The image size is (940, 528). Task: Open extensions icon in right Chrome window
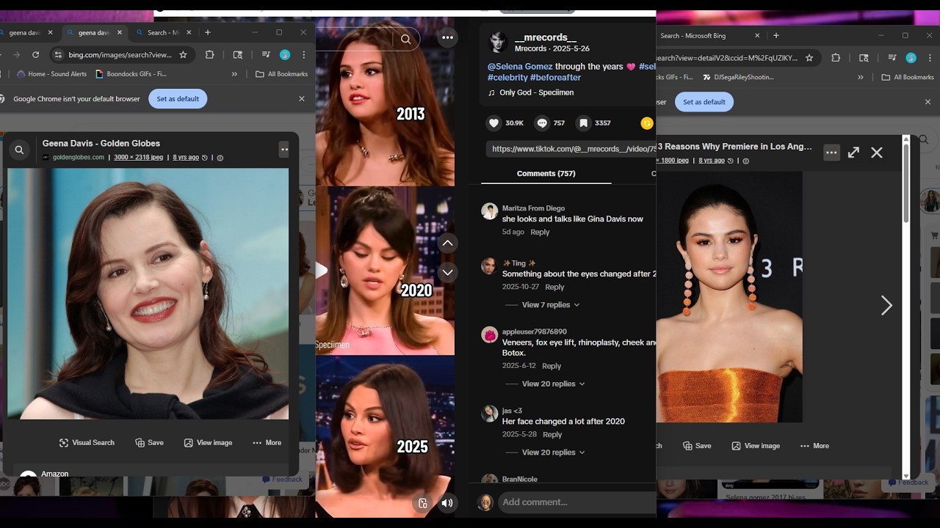[836, 57]
